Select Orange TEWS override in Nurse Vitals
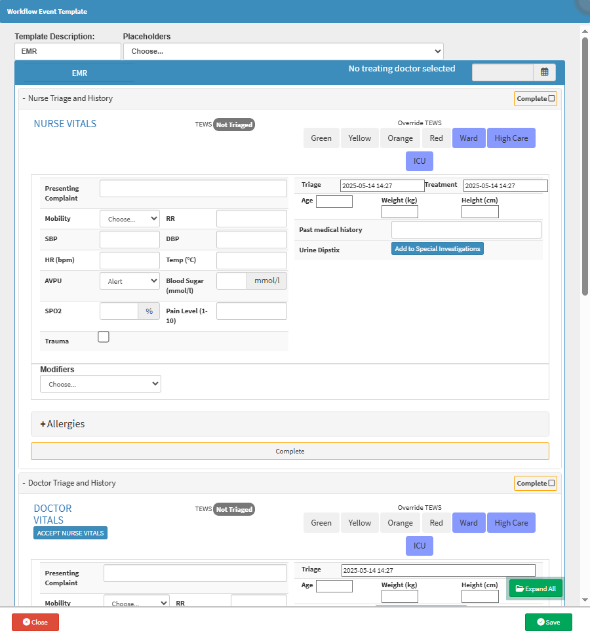590x637 pixels. [x=400, y=138]
